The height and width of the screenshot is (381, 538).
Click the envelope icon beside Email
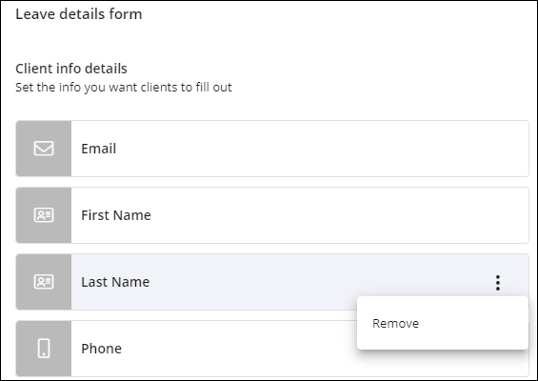coord(44,149)
